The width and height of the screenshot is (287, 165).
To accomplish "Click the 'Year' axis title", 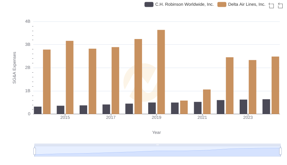I will [156, 132].
